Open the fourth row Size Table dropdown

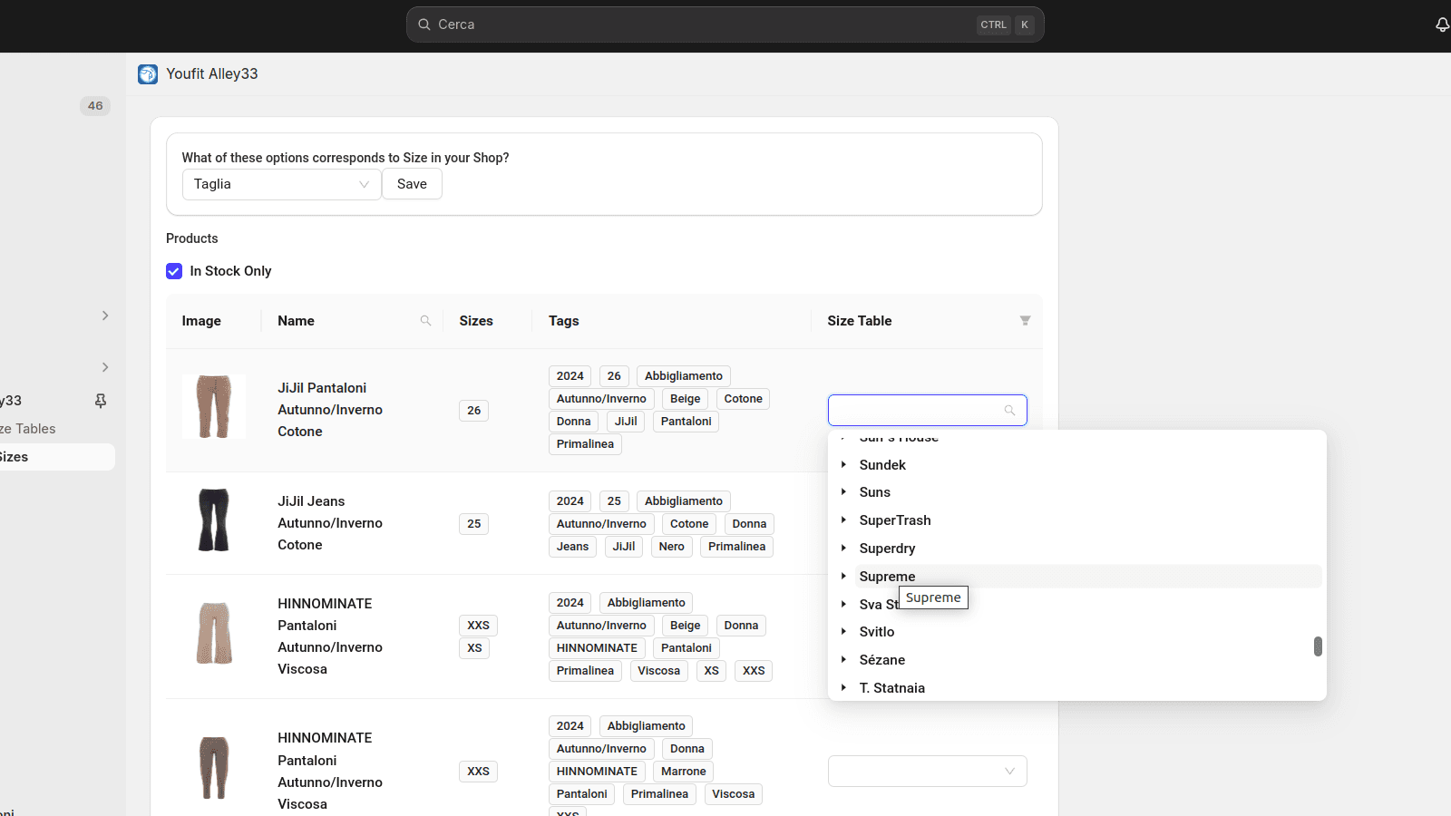(x=927, y=772)
